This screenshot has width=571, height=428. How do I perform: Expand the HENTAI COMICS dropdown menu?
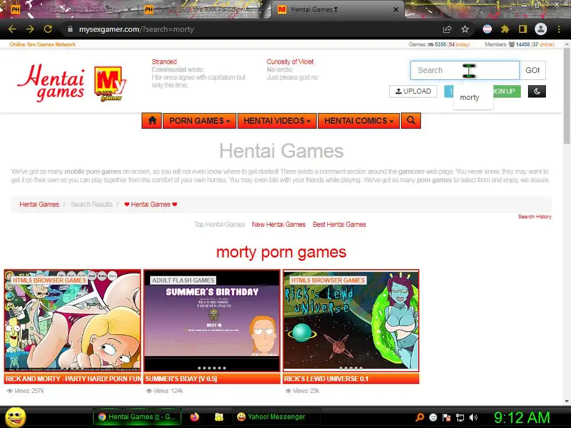click(359, 121)
